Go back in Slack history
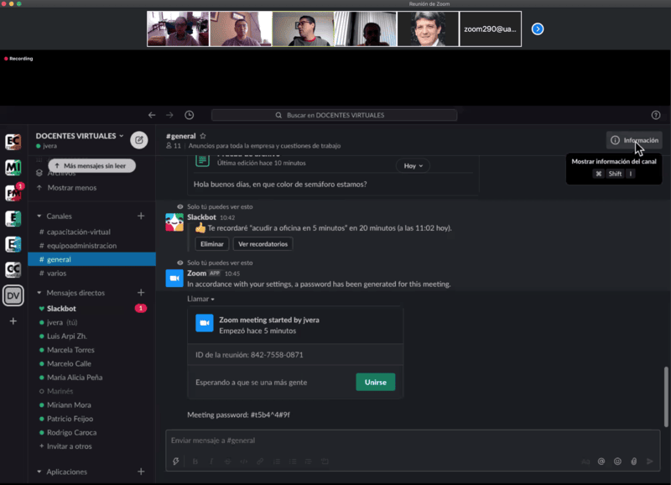 pos(152,115)
